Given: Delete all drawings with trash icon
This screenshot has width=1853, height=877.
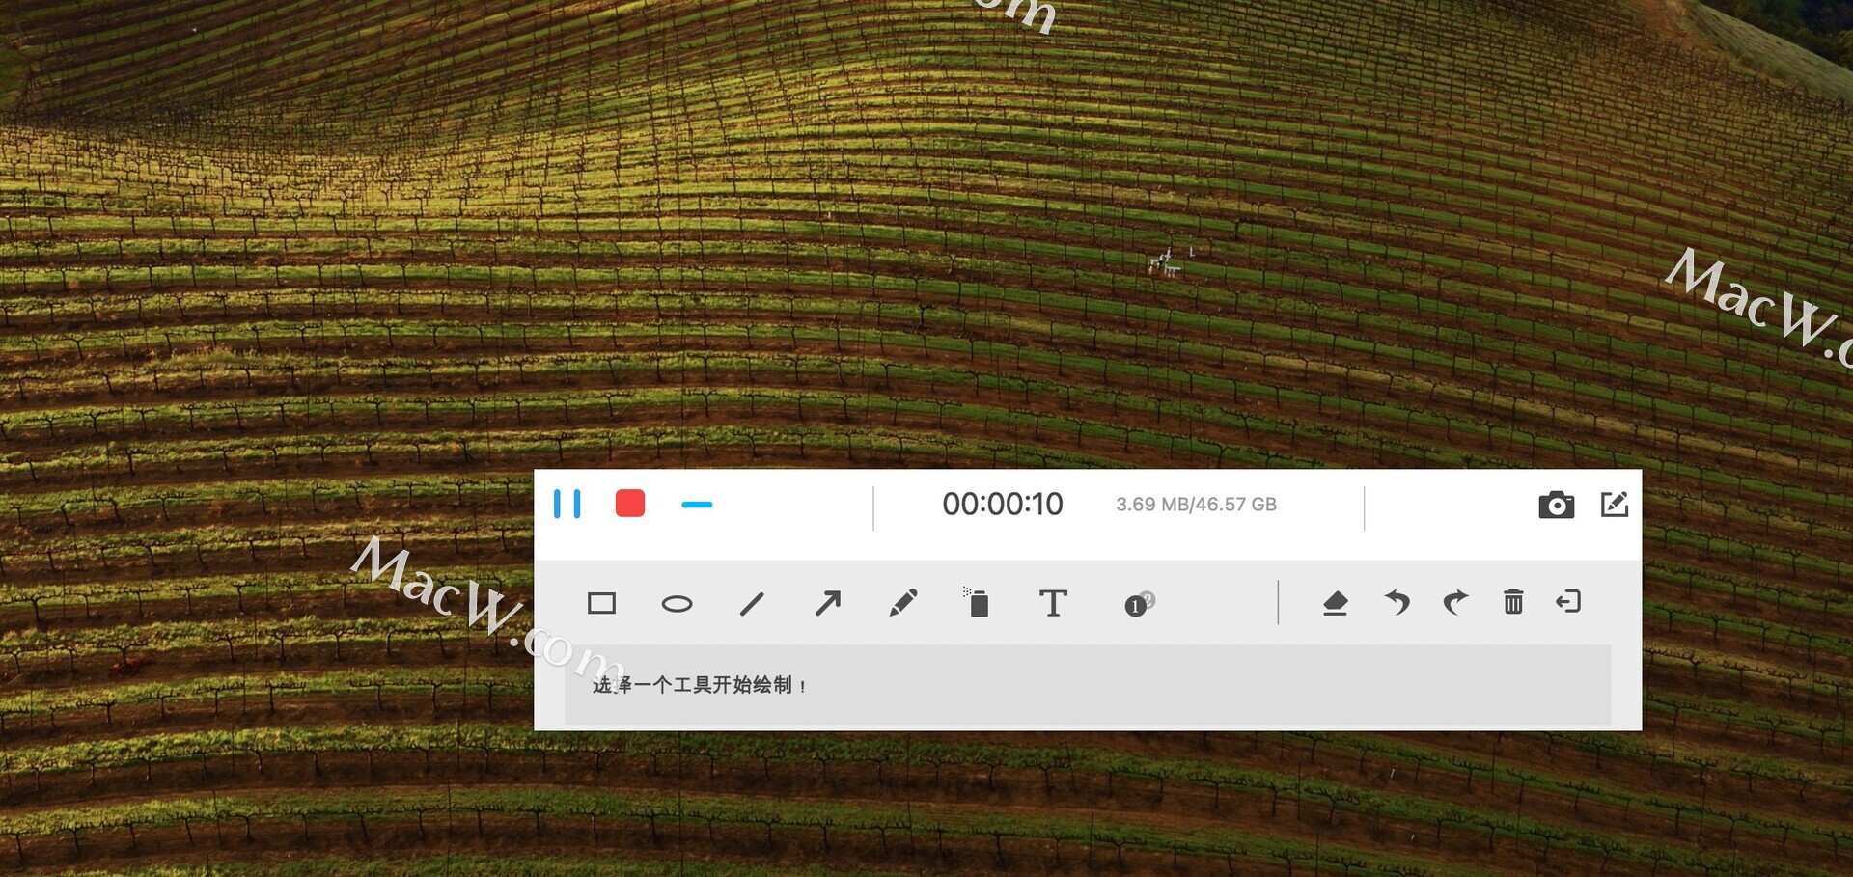Looking at the screenshot, I should (1513, 602).
